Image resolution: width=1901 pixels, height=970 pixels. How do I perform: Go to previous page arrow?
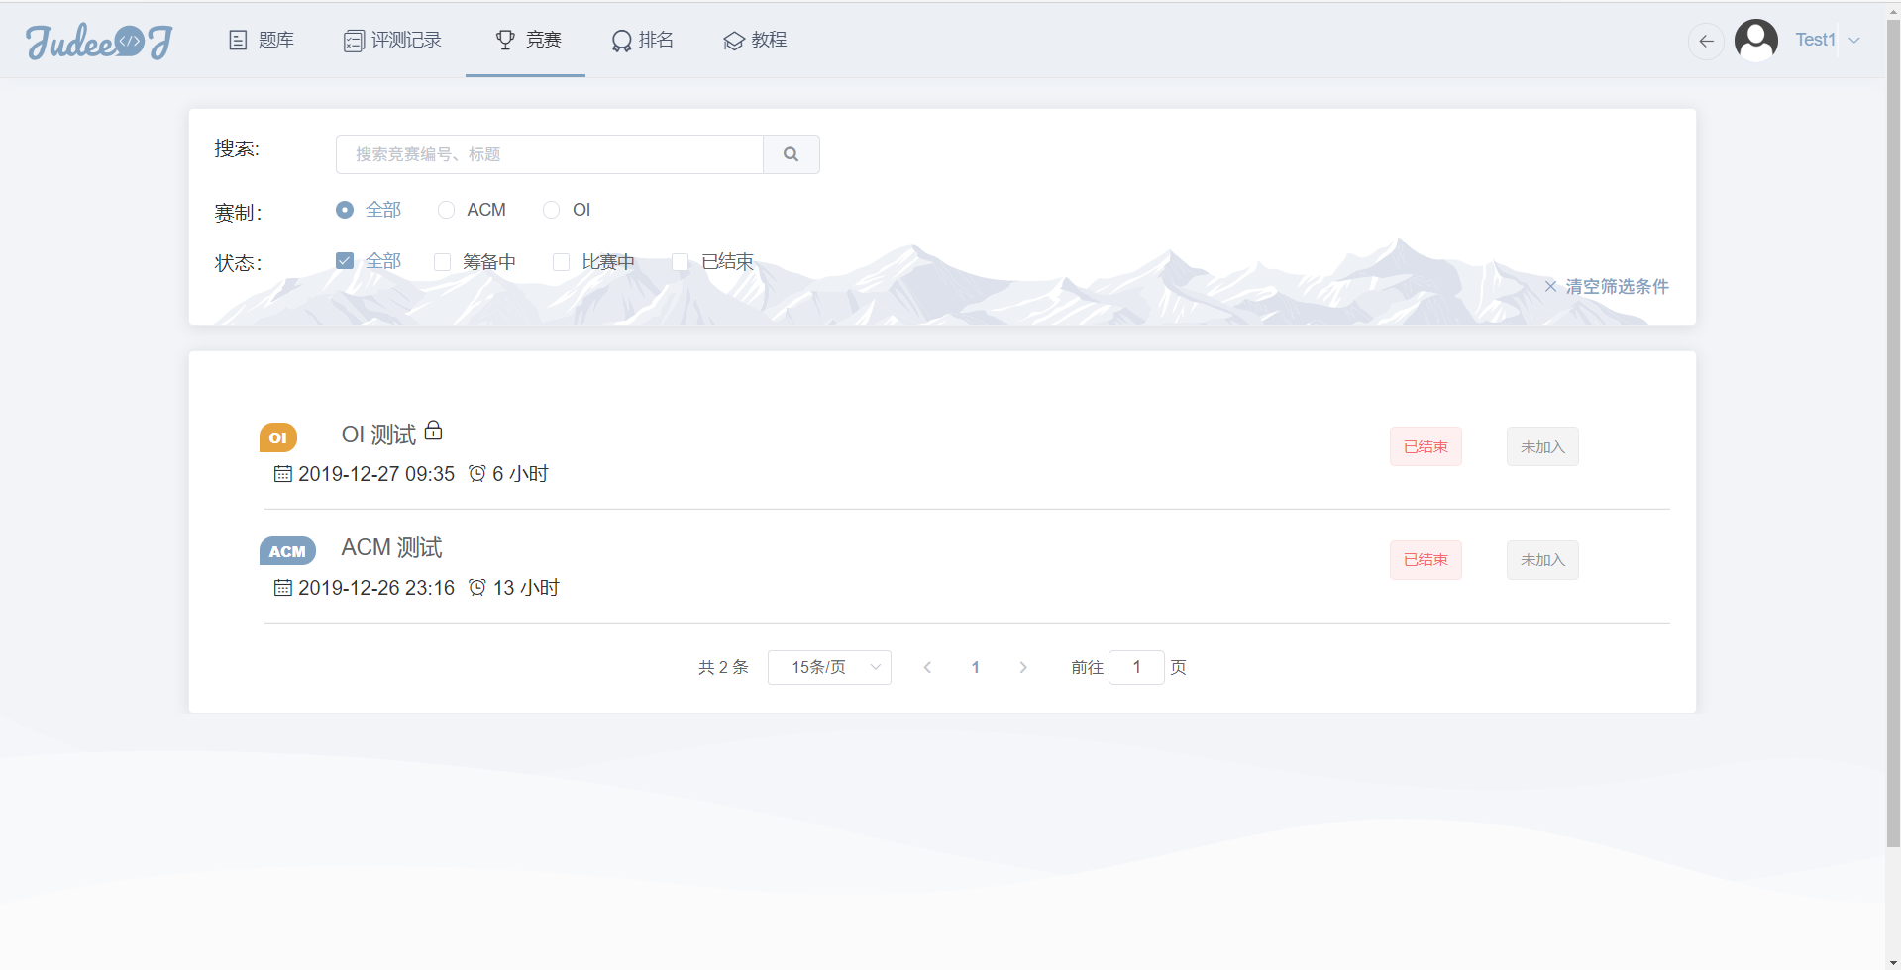pos(927,667)
